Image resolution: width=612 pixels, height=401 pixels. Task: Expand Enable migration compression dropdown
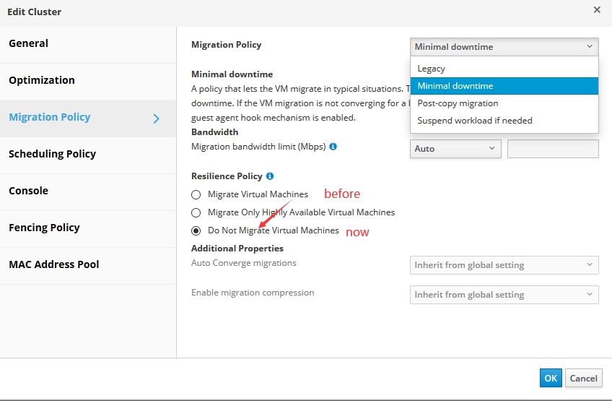(x=504, y=295)
